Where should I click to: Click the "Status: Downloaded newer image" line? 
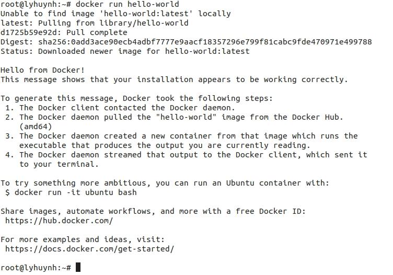coord(125,51)
